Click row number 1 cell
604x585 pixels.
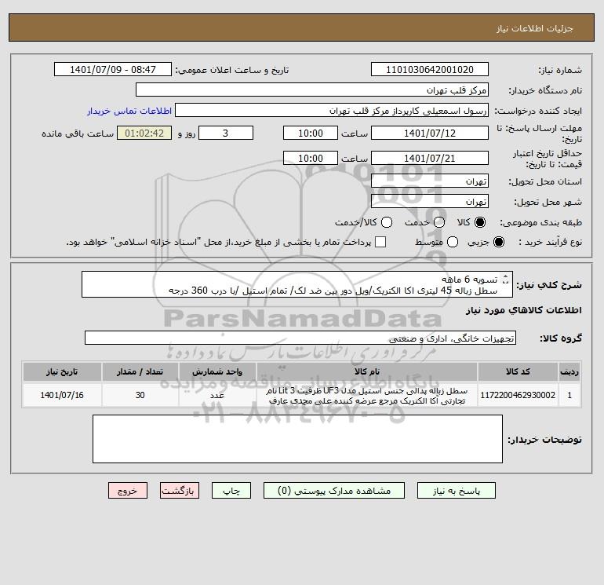tap(569, 395)
